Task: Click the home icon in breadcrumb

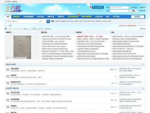Action: (6, 26)
